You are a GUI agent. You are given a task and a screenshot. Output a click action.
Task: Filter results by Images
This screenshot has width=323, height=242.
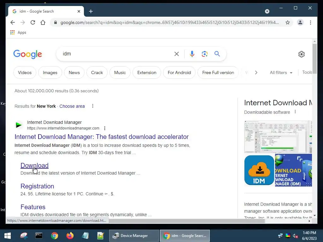click(50, 72)
